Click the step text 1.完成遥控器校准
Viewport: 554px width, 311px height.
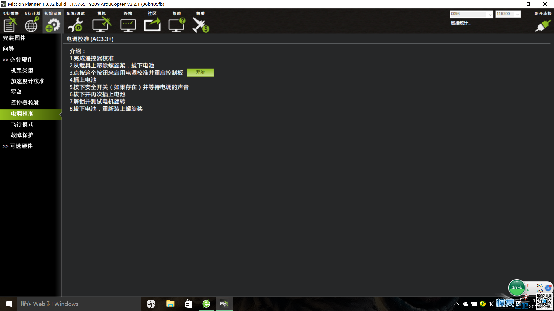pos(92,58)
